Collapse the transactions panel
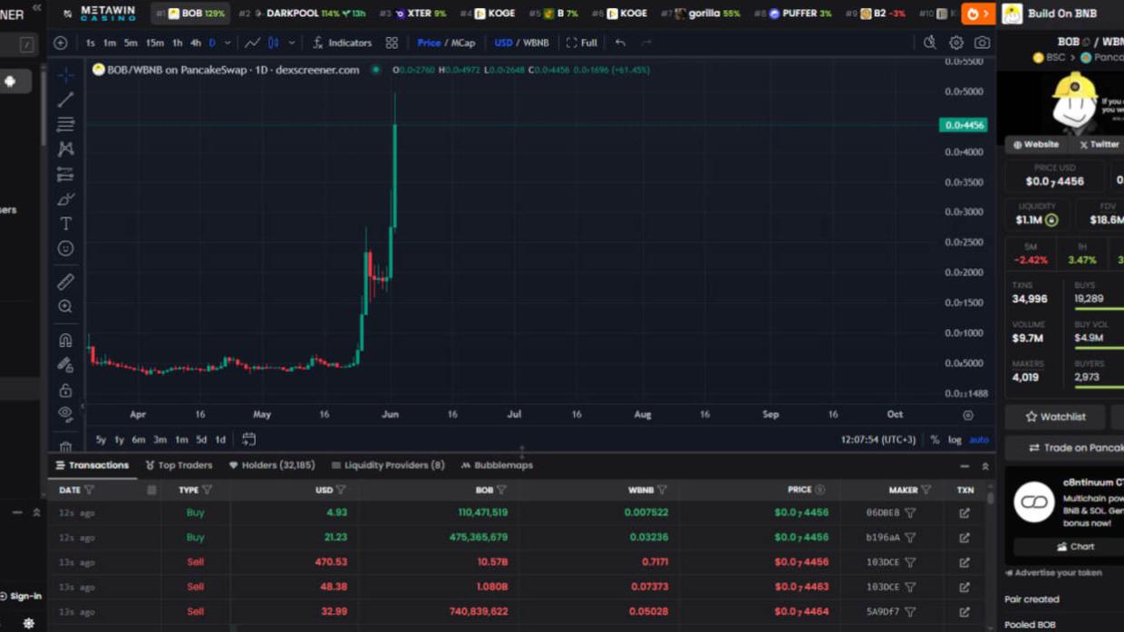The height and width of the screenshot is (632, 1124). tap(964, 465)
